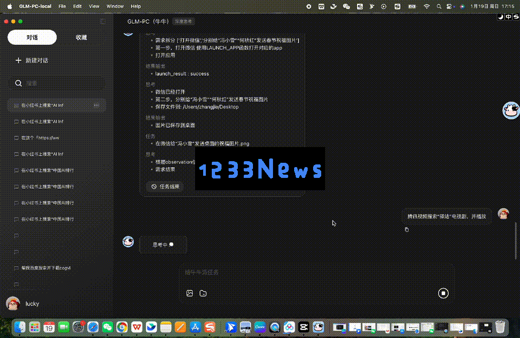
Task: Open the GLM-PC cow app in dock
Action: point(318,327)
